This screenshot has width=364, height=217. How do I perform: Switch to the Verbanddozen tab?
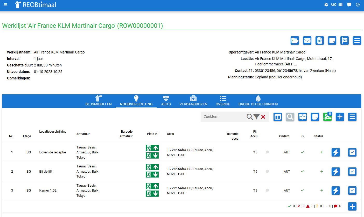pos(193,101)
